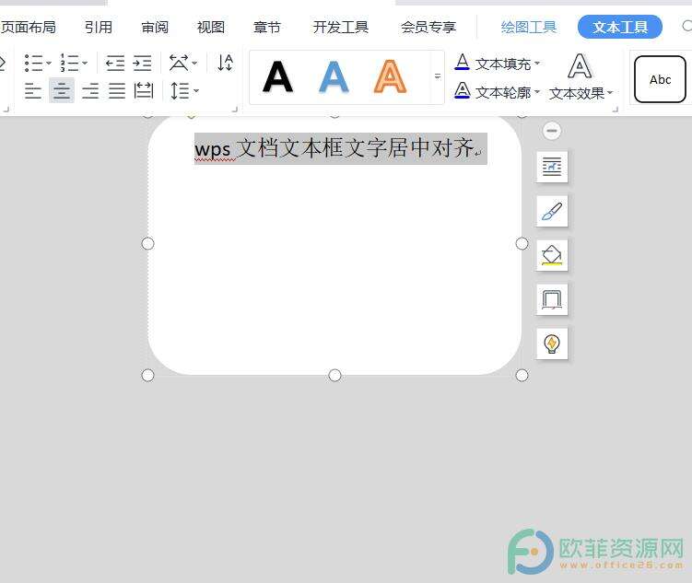Decrease paragraph indent
692x583 pixels.
pos(115,63)
